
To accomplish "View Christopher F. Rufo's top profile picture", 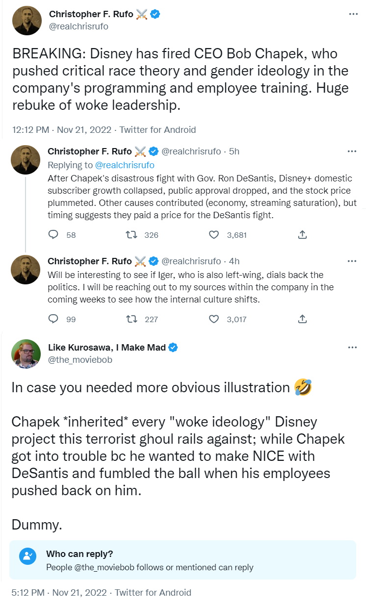I will 26,21.
